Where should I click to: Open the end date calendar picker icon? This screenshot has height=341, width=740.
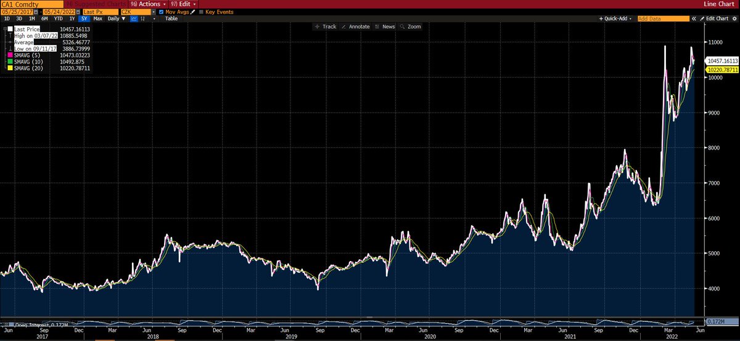click(x=78, y=12)
